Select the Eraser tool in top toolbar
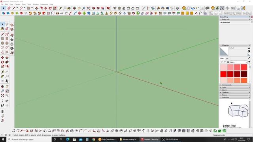 [9, 8]
